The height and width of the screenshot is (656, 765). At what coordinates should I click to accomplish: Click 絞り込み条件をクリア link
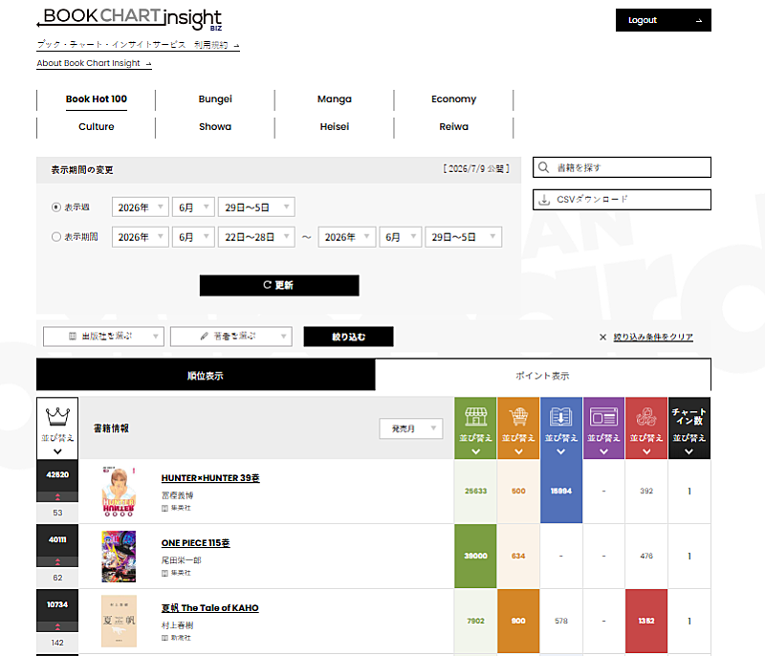(653, 337)
